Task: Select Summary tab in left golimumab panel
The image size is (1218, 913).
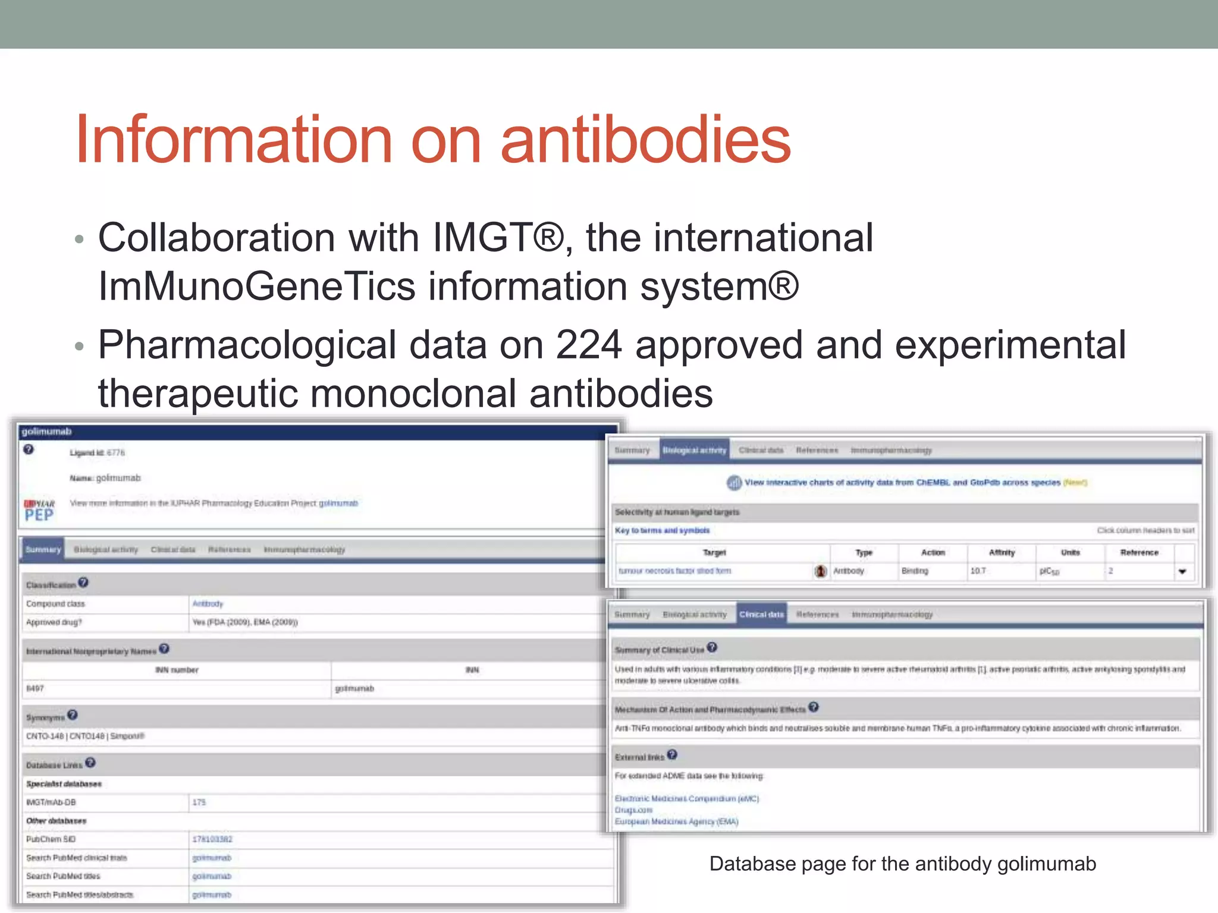Action: [x=43, y=550]
